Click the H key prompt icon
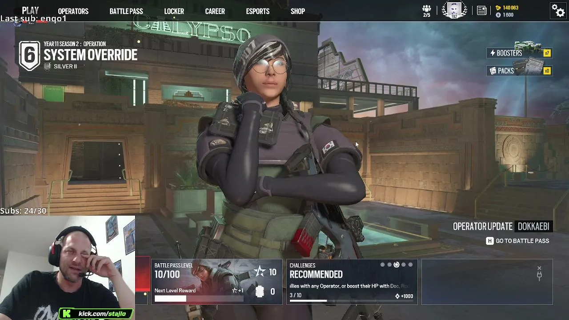Image resolution: width=569 pixels, height=320 pixels. (x=490, y=241)
